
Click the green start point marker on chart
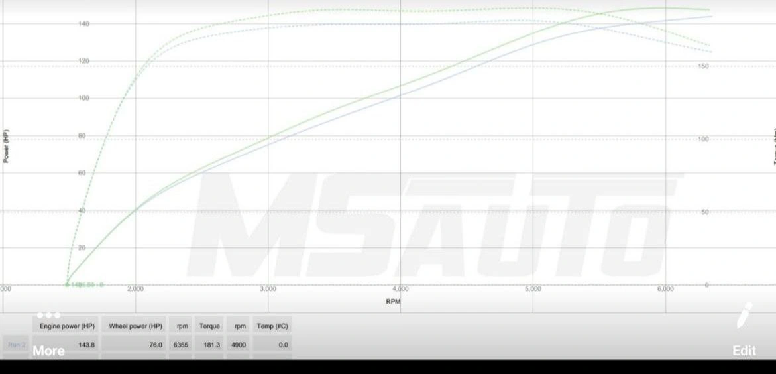pyautogui.click(x=68, y=285)
